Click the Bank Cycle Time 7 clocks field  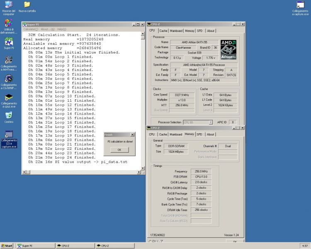(x=201, y=204)
